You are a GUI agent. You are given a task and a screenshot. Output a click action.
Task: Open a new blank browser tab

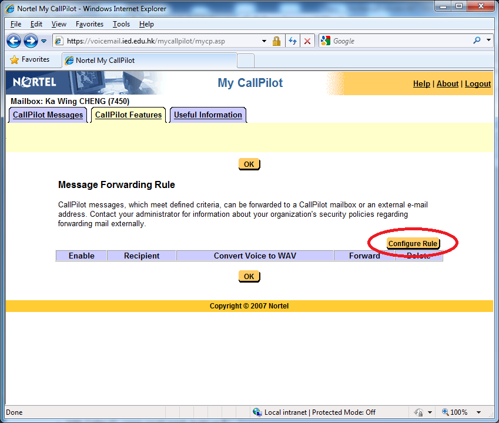pyautogui.click(x=246, y=61)
